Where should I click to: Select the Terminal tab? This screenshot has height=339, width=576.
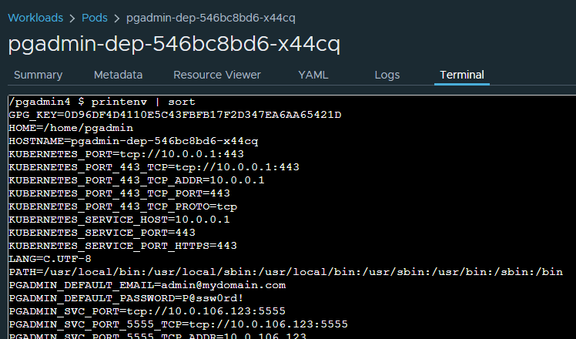(462, 75)
